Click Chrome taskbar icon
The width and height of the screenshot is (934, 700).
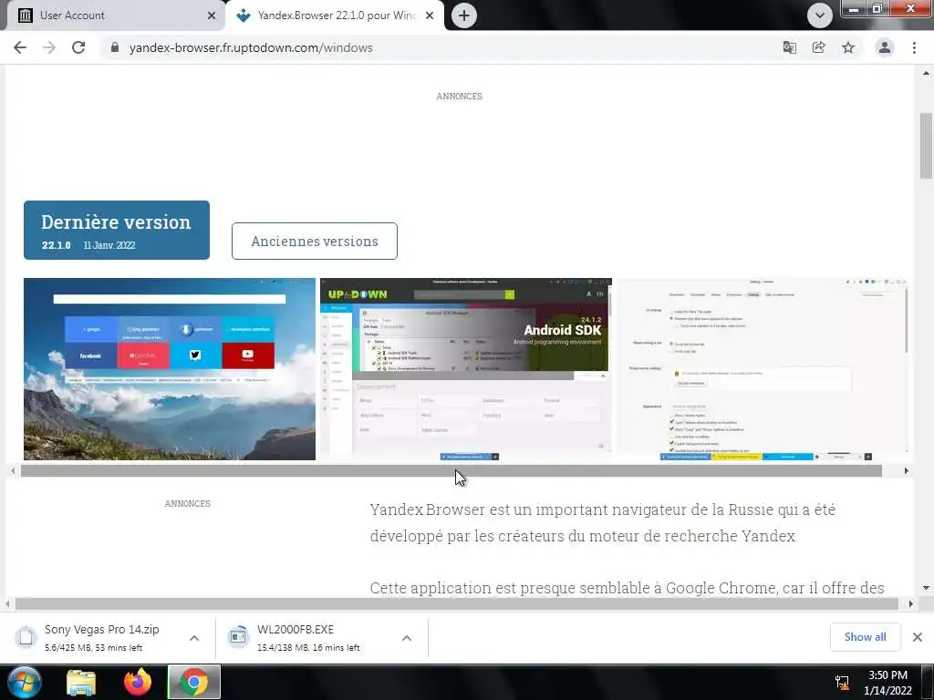(x=194, y=682)
